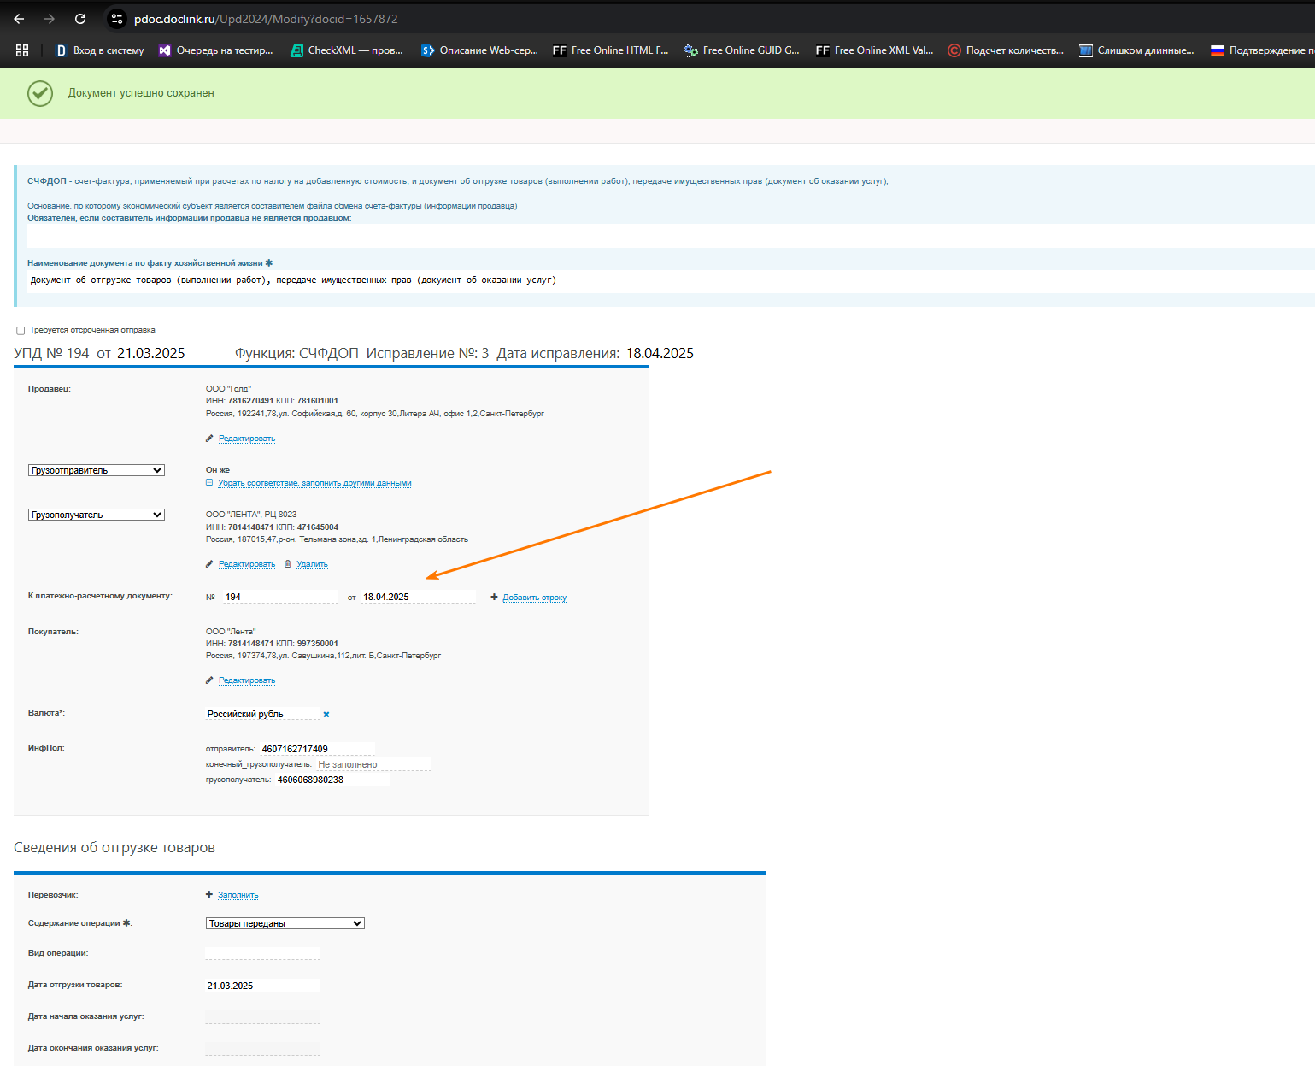This screenshot has height=1066, width=1315.
Task: Click plus icon beside 'Добавить строку'
Action: [494, 598]
